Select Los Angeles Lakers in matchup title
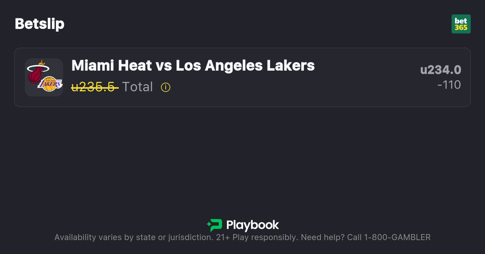The image size is (485, 254). tap(245, 66)
